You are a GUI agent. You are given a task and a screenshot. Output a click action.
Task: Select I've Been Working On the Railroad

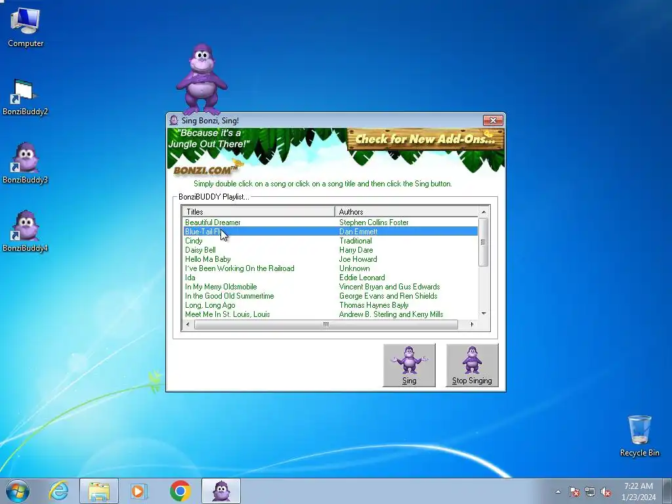point(240,268)
